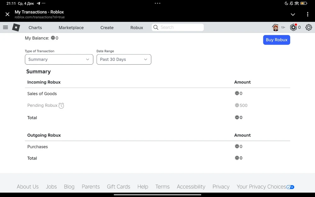Image resolution: width=315 pixels, height=197 pixels.
Task: Open the Date Range dropdown
Action: [124, 59]
